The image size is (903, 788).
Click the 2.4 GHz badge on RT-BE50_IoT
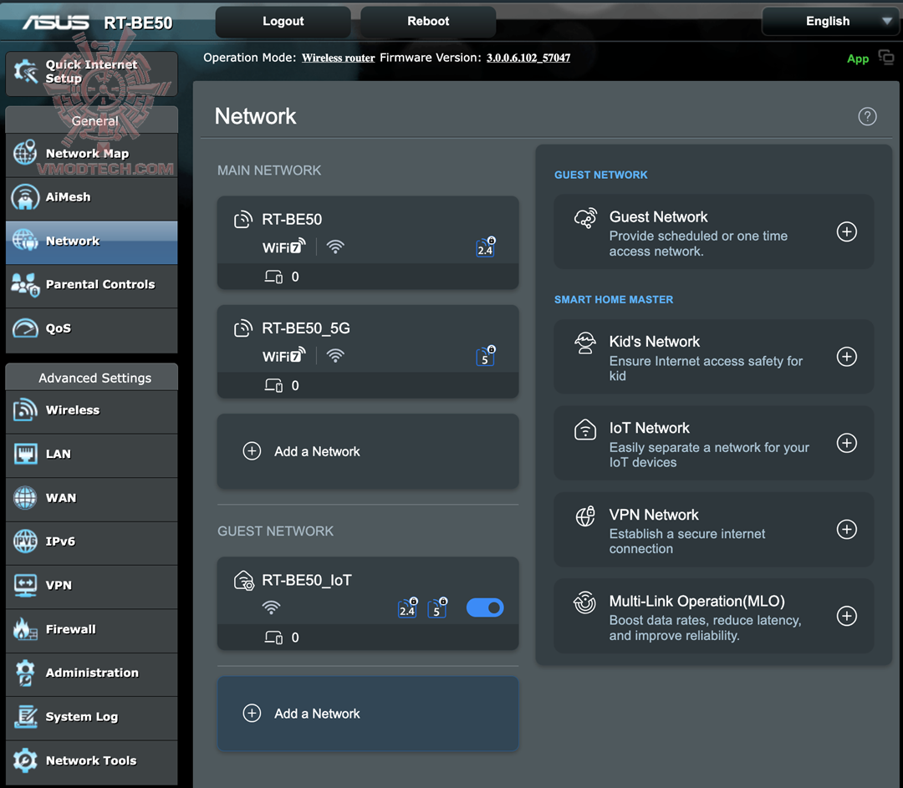point(408,608)
